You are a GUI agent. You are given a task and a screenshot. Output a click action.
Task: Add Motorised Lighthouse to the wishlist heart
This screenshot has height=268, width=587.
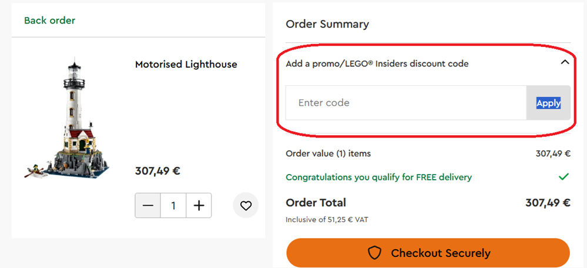tap(246, 206)
